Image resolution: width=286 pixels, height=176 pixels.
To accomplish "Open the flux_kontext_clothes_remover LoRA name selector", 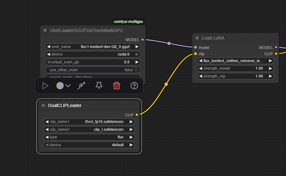I will coord(236,61).
